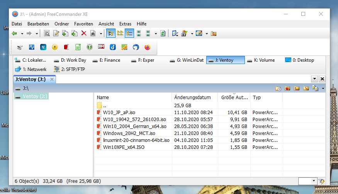Launch the blue J note shortcut icon
This screenshot has width=338, height=194.
tap(113, 47)
